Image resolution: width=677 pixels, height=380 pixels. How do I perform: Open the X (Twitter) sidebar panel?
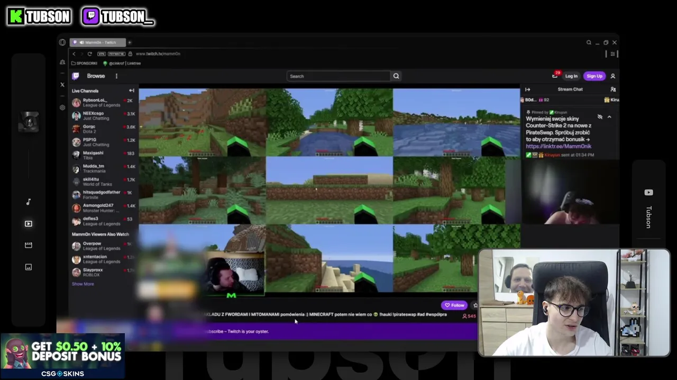(x=62, y=84)
